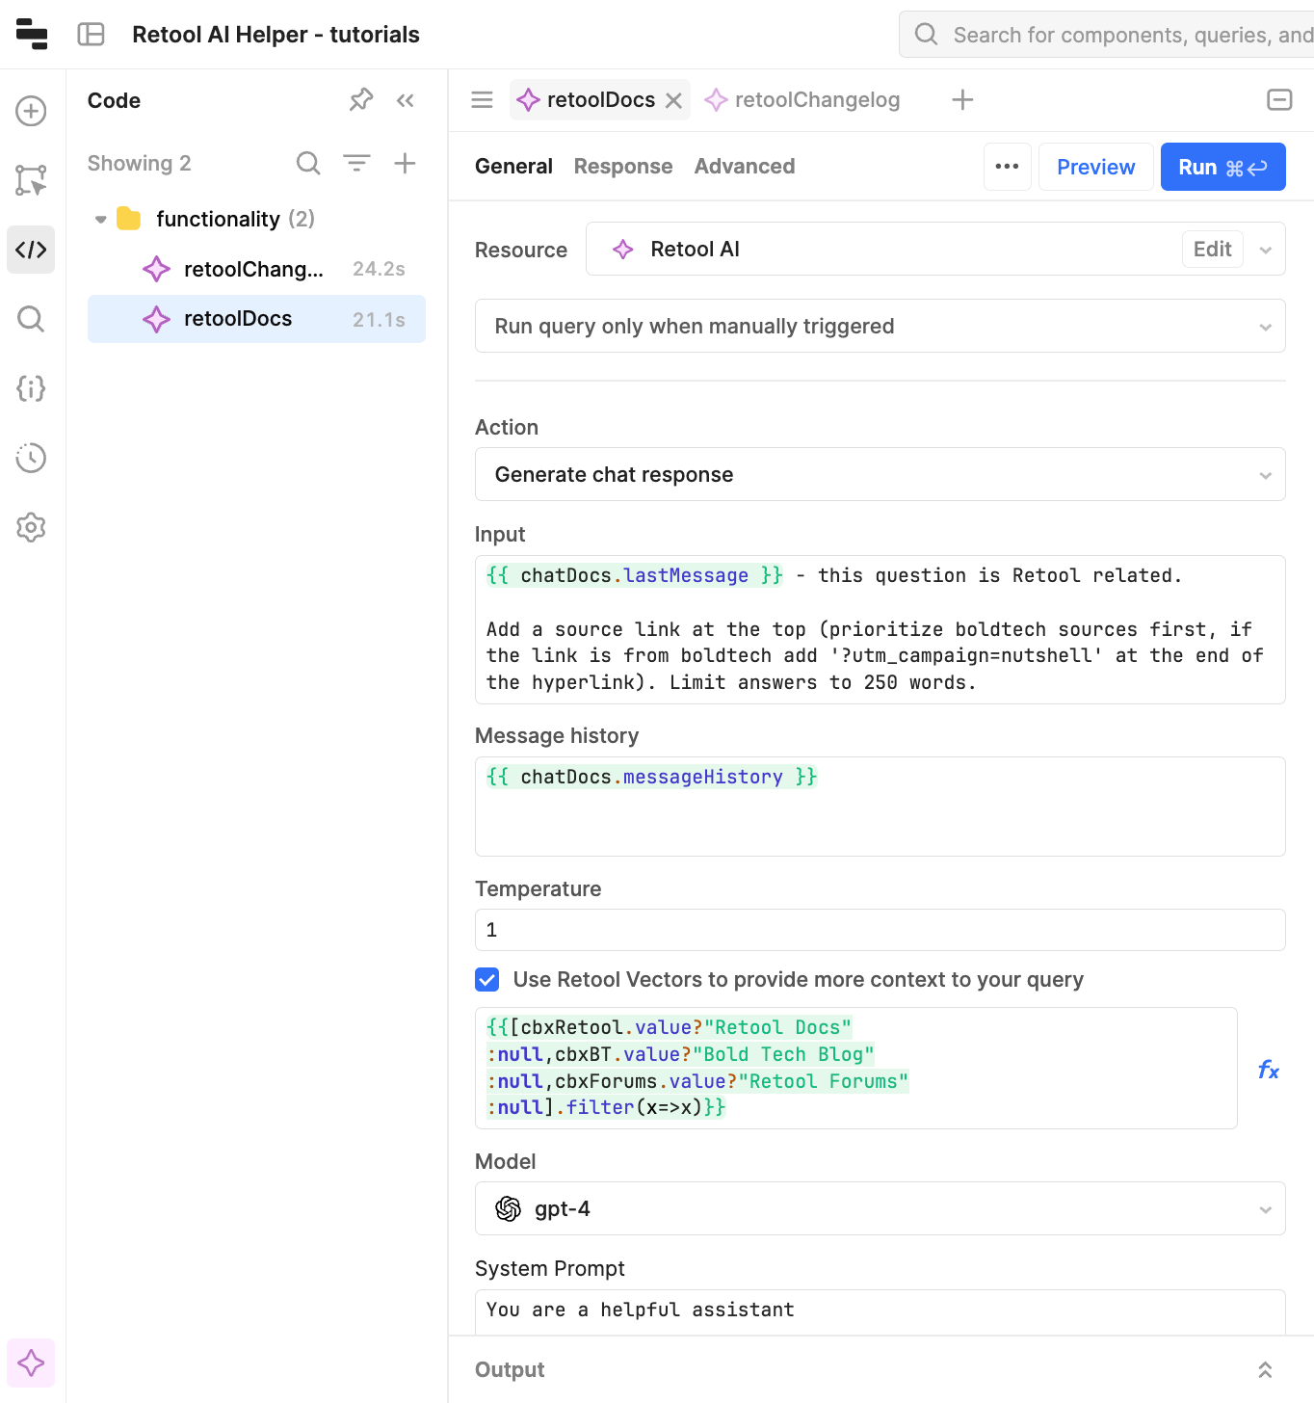Minimize the query editor panel
The image size is (1314, 1403).
(x=1279, y=99)
